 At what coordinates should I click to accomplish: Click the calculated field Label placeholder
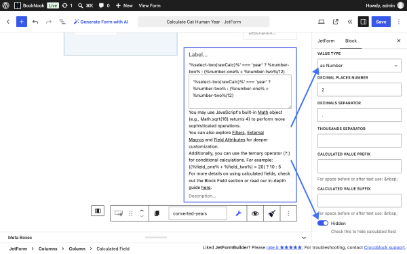tap(198, 55)
